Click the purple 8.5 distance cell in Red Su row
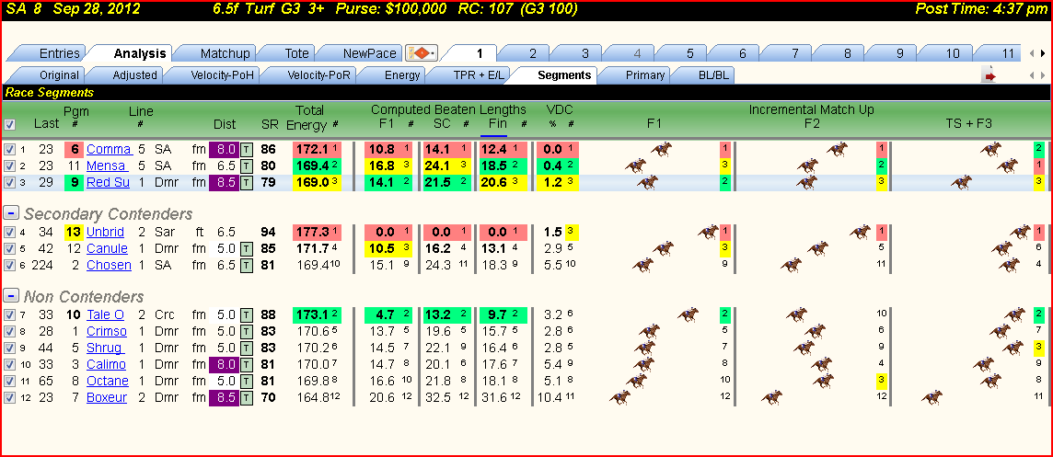Image resolution: width=1053 pixels, height=457 pixels. pos(224,183)
